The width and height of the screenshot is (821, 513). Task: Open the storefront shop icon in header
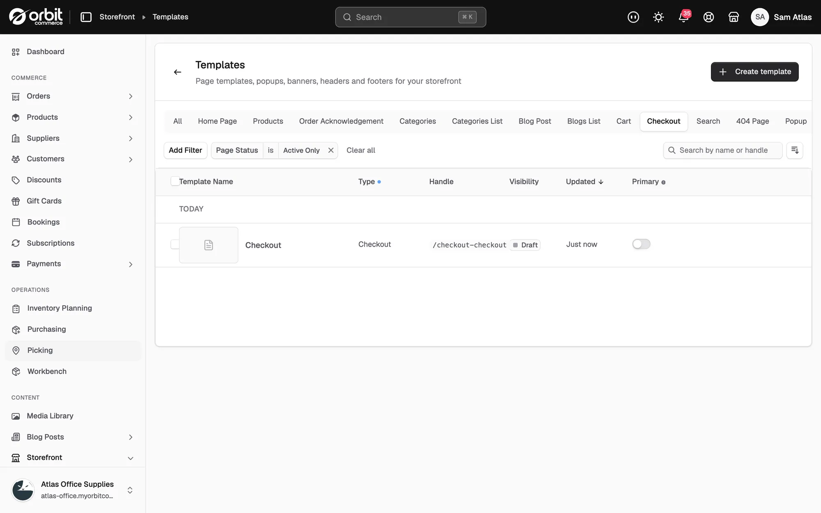[734, 17]
